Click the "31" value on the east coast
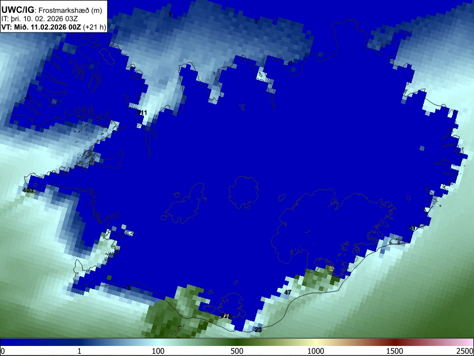 pos(412,228)
